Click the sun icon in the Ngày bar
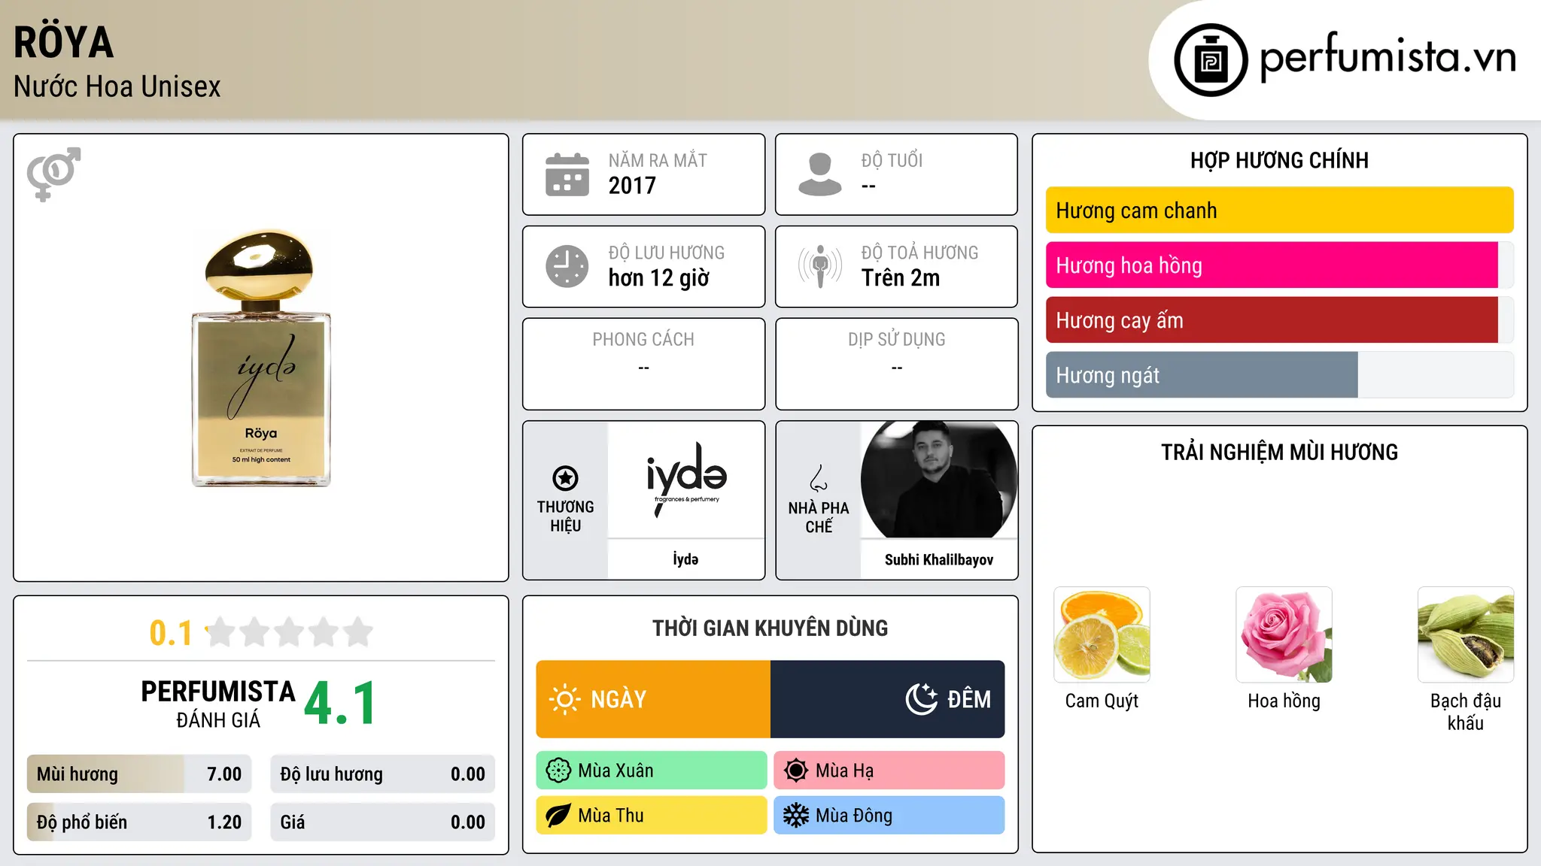The image size is (1541, 866). tap(565, 699)
